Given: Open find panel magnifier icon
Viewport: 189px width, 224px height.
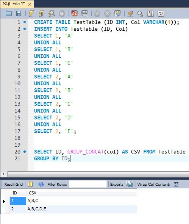Looking at the screenshot, I should (x=140, y=14).
